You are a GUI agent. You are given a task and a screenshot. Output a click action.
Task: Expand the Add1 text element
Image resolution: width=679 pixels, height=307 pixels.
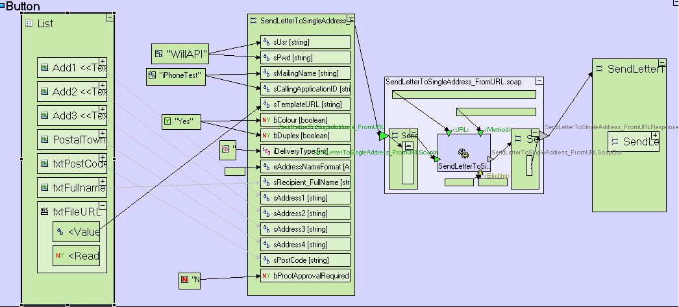(x=103, y=62)
